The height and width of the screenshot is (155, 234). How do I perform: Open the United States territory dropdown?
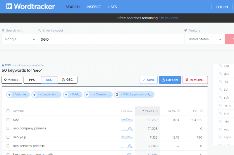[x=204, y=39]
